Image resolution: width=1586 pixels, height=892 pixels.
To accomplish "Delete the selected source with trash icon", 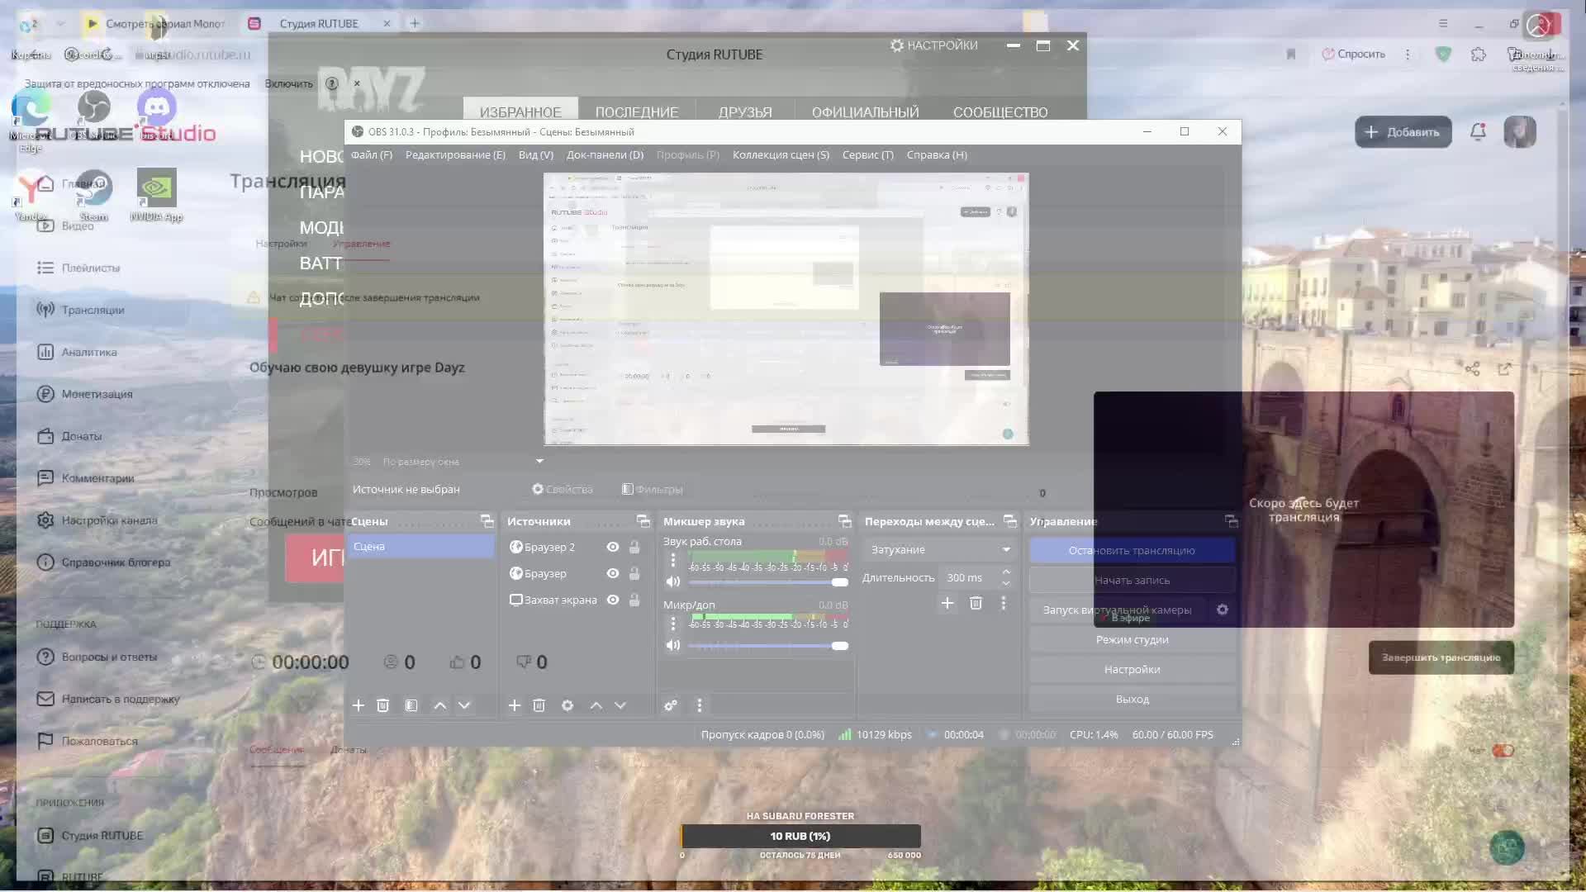I will (x=539, y=705).
